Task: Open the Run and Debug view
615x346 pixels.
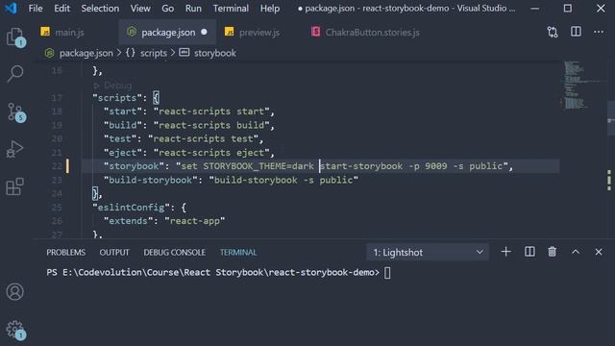Action: [x=15, y=149]
